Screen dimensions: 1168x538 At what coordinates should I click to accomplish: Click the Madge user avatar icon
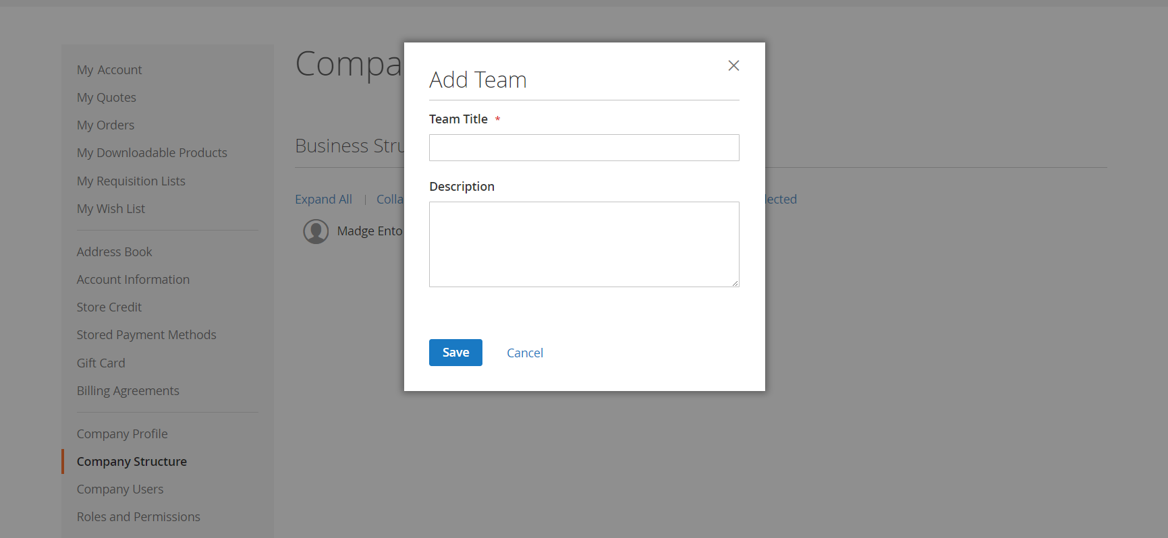click(316, 231)
